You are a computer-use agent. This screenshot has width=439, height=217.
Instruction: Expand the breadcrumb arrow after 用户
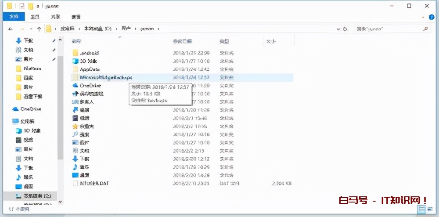[136, 29]
